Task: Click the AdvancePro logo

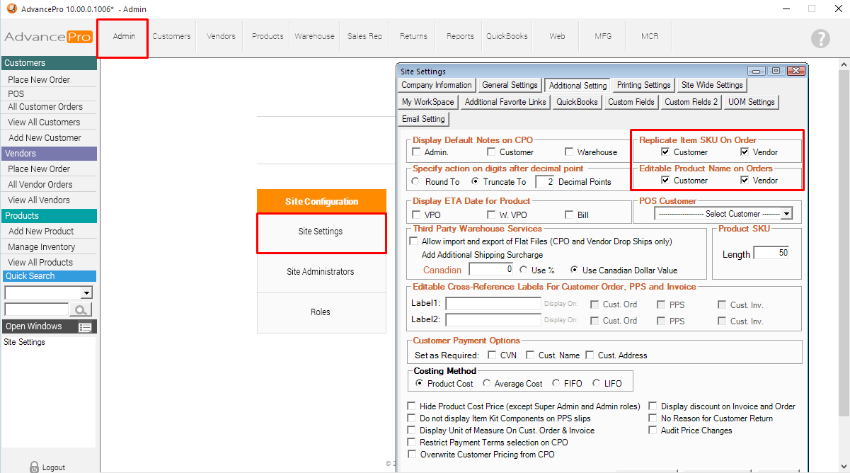Action: (x=48, y=38)
